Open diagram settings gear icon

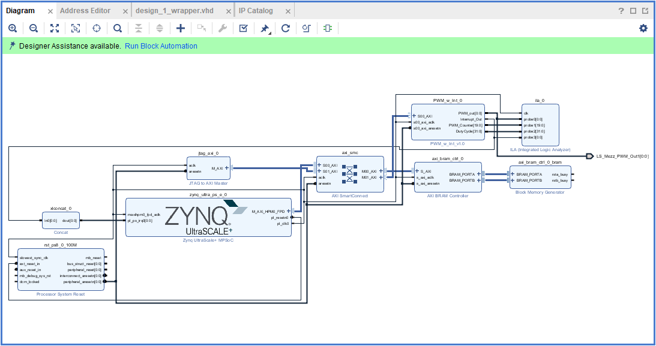click(x=643, y=28)
